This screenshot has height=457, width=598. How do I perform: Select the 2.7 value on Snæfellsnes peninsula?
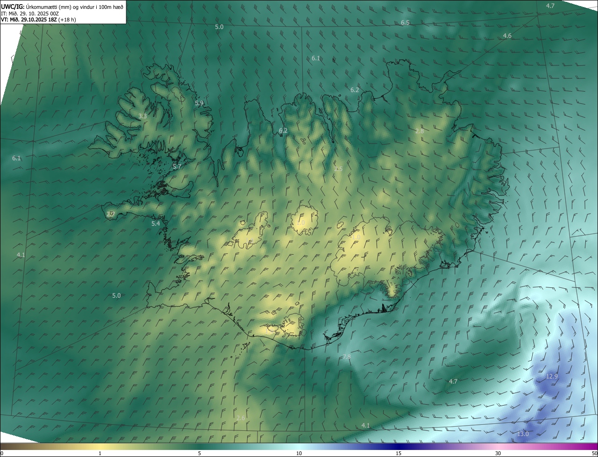[111, 214]
